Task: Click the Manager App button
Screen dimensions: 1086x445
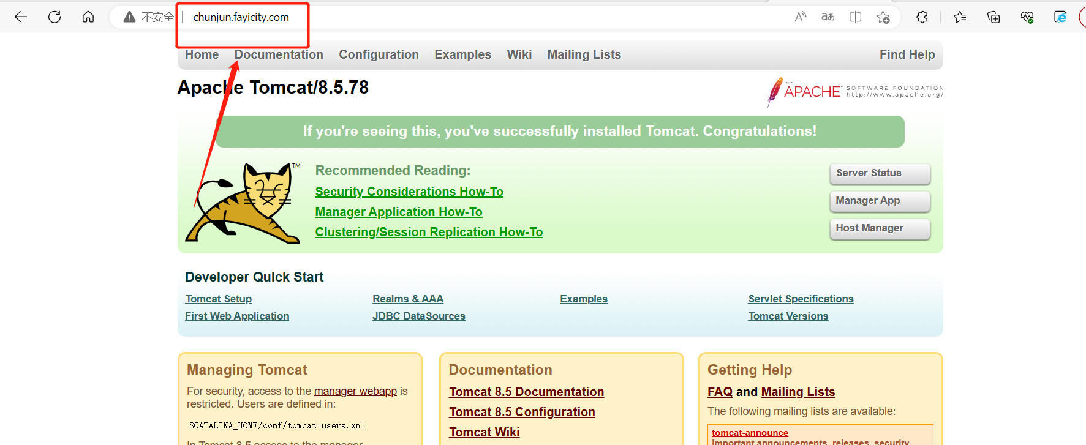Action: (880, 201)
